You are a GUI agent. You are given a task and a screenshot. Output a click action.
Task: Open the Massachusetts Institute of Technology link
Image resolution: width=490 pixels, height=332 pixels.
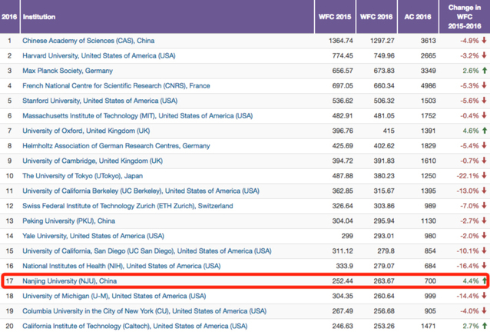137,115
